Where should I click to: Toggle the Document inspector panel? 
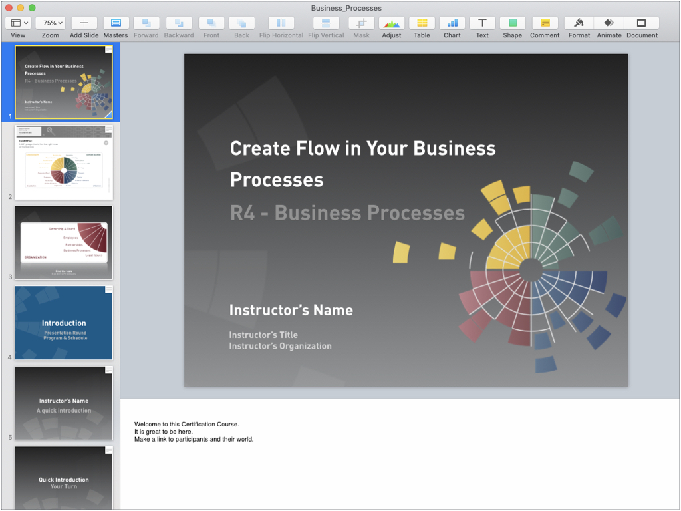(642, 23)
